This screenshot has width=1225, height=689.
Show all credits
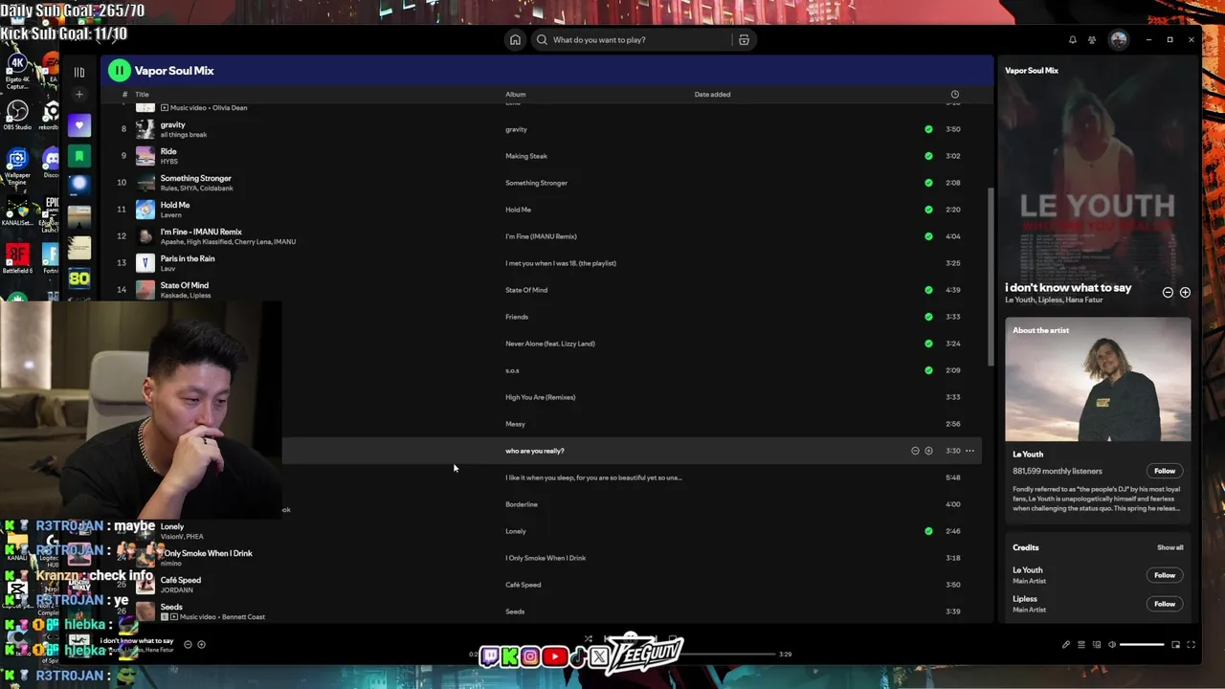tap(1169, 547)
